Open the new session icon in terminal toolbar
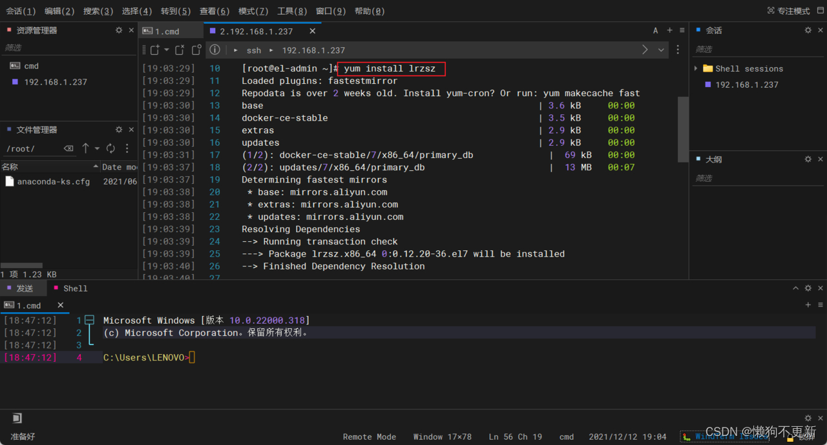The width and height of the screenshot is (827, 445). (x=154, y=50)
